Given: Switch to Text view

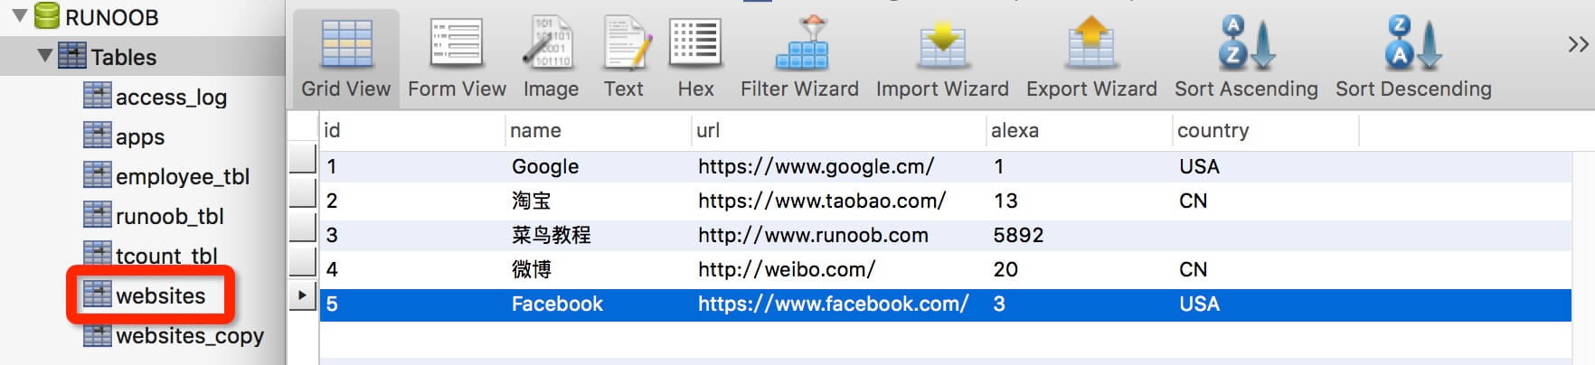Looking at the screenshot, I should coord(624,58).
